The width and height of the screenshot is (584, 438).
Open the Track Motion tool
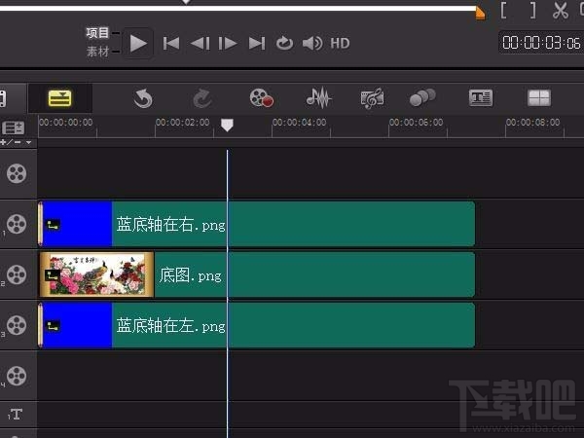[422, 97]
